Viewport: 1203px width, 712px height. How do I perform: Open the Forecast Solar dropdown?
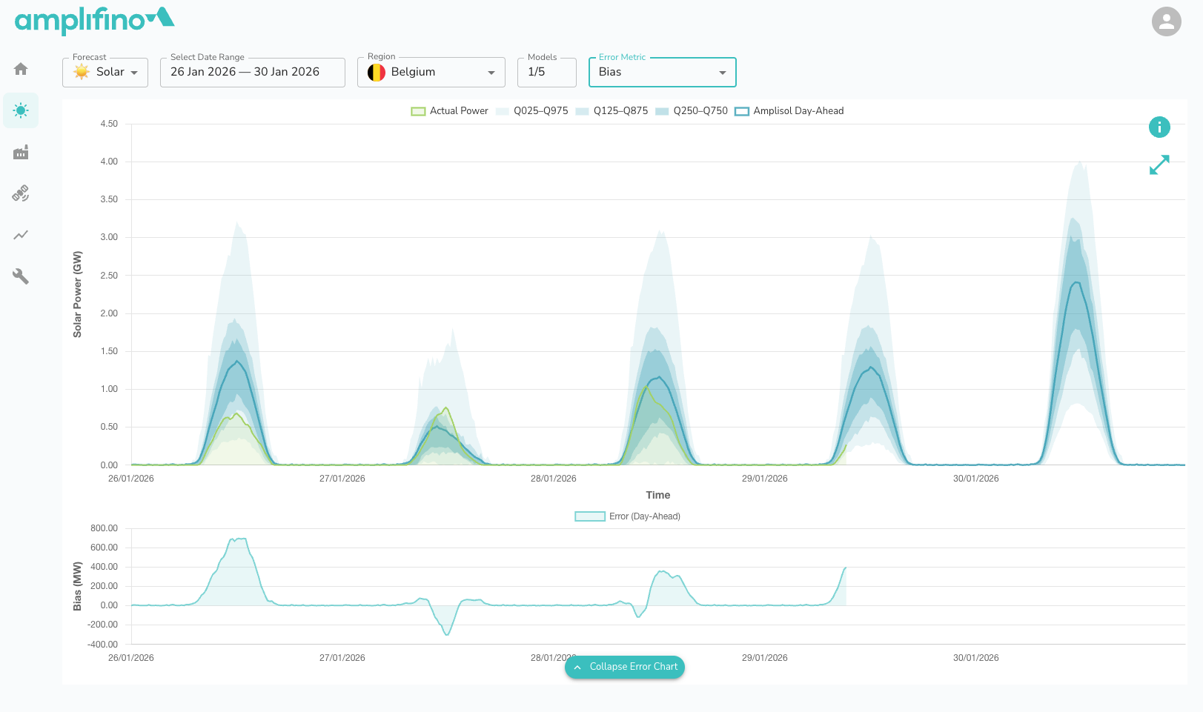tap(105, 73)
